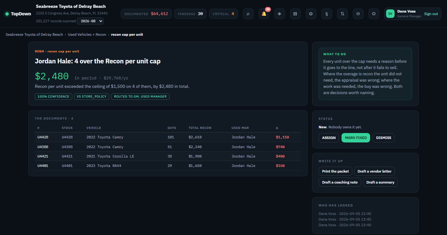
Task: Open the search magnifier icon
Action: pos(248,14)
